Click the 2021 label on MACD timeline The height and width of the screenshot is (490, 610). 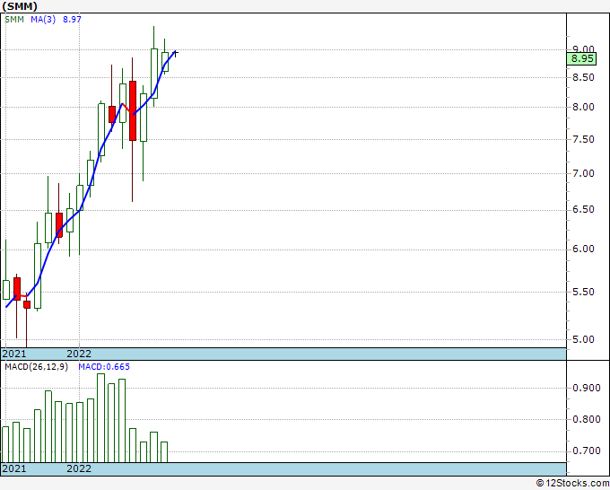14,468
